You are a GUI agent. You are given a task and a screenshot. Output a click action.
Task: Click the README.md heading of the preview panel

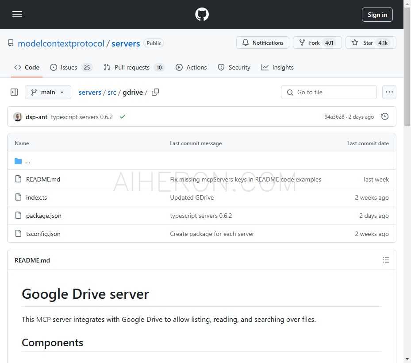click(x=32, y=260)
